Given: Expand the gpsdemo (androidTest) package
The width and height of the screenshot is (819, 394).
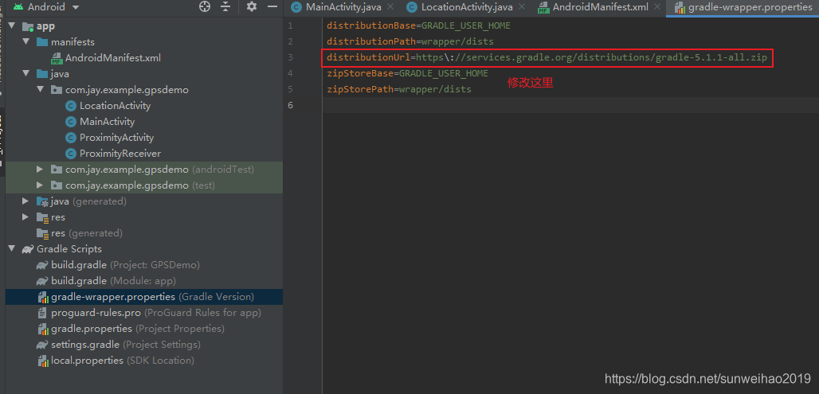Looking at the screenshot, I should [40, 169].
